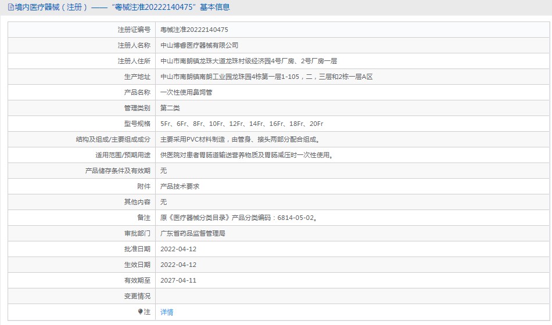Click the 附件 label

coord(144,186)
